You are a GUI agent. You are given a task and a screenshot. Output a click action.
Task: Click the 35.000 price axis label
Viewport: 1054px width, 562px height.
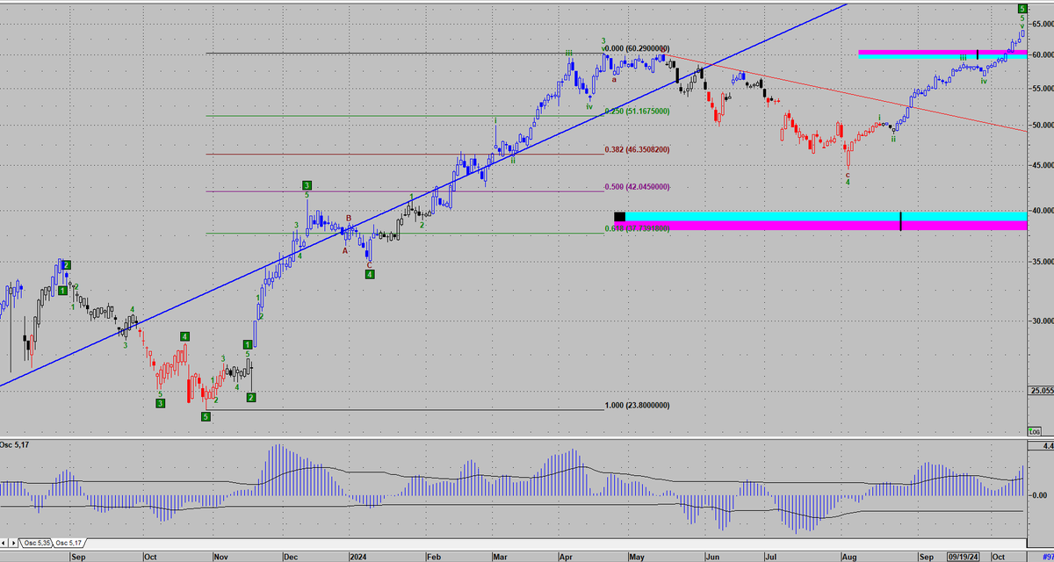[1042, 262]
